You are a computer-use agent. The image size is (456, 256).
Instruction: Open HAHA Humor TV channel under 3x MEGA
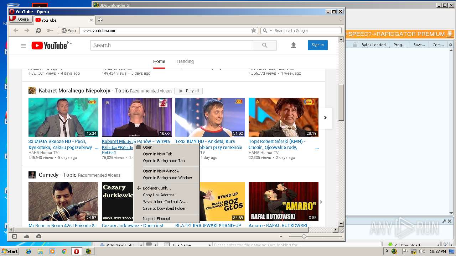tap(43, 153)
